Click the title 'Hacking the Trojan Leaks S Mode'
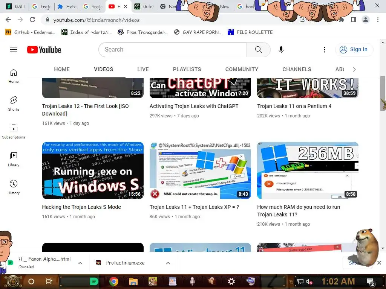 coord(81,207)
